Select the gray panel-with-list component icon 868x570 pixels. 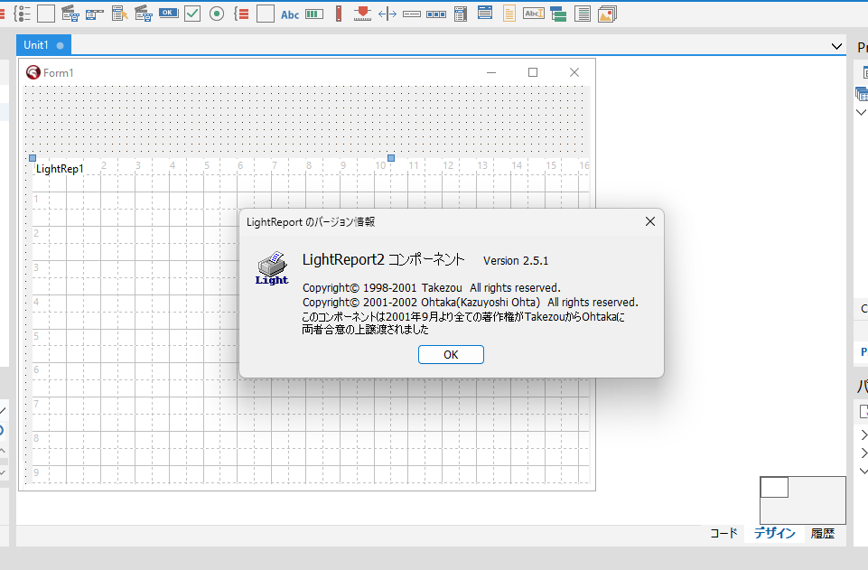tap(461, 14)
